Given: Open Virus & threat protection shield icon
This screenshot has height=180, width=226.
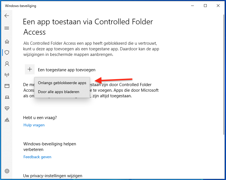Looking at the screenshot, I should tap(7, 53).
